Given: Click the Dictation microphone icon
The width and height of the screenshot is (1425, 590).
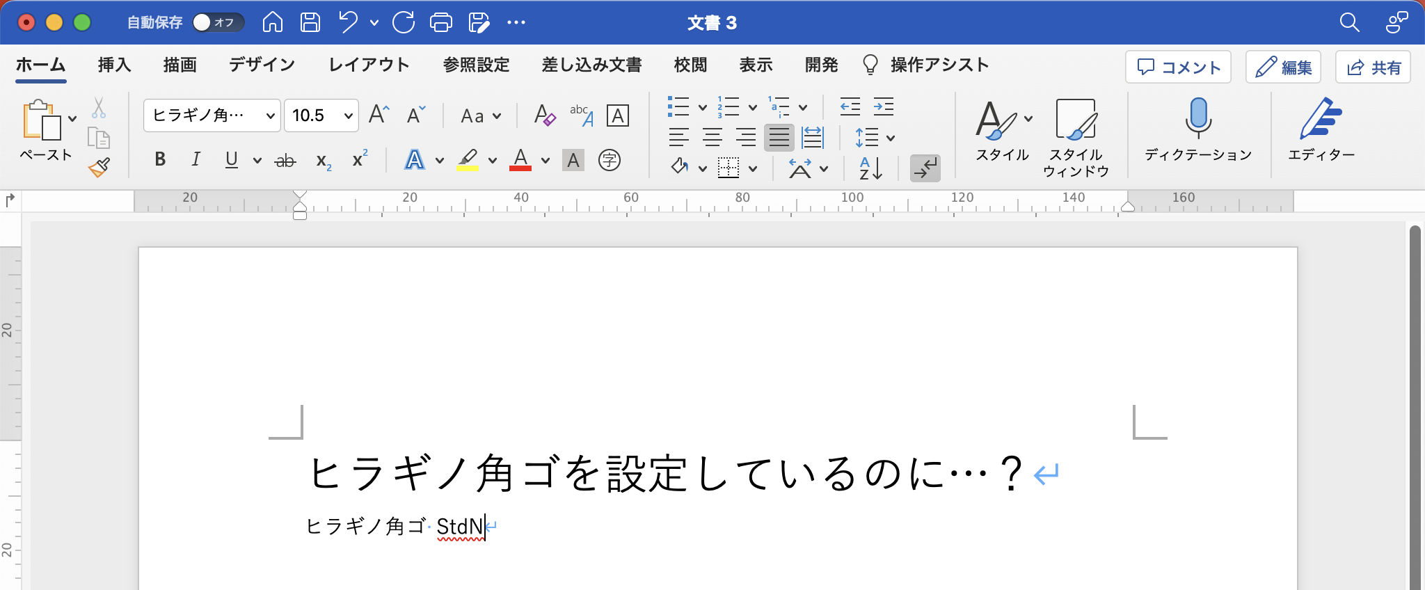Looking at the screenshot, I should pos(1197,118).
